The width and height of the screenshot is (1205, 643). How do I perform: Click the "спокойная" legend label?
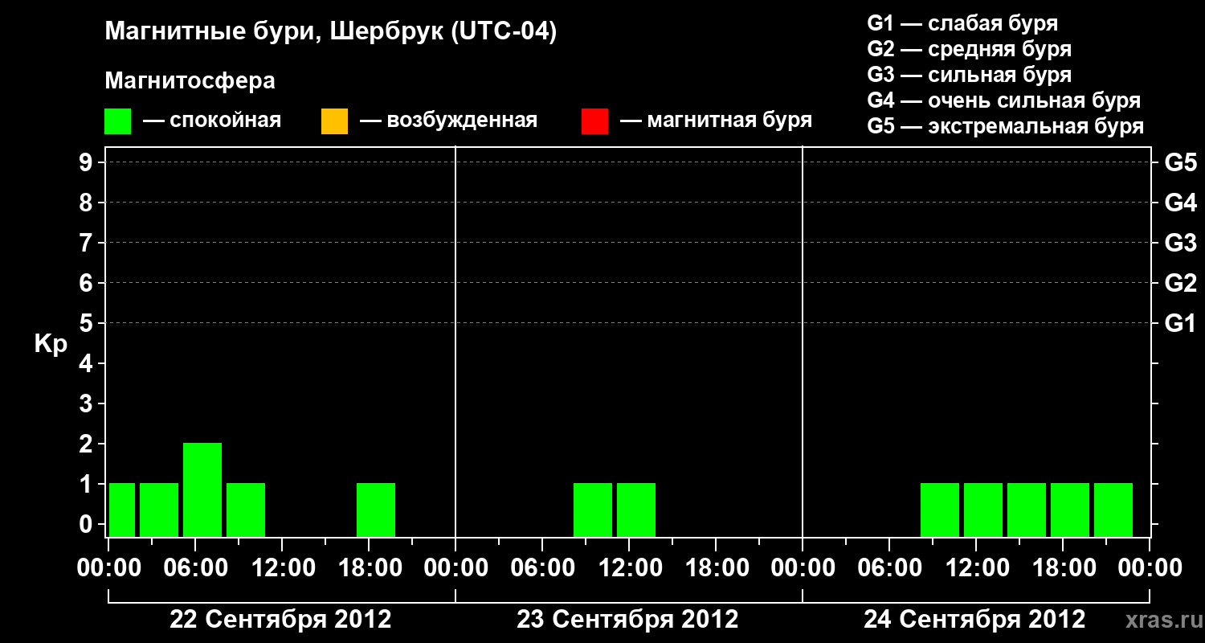coord(226,121)
